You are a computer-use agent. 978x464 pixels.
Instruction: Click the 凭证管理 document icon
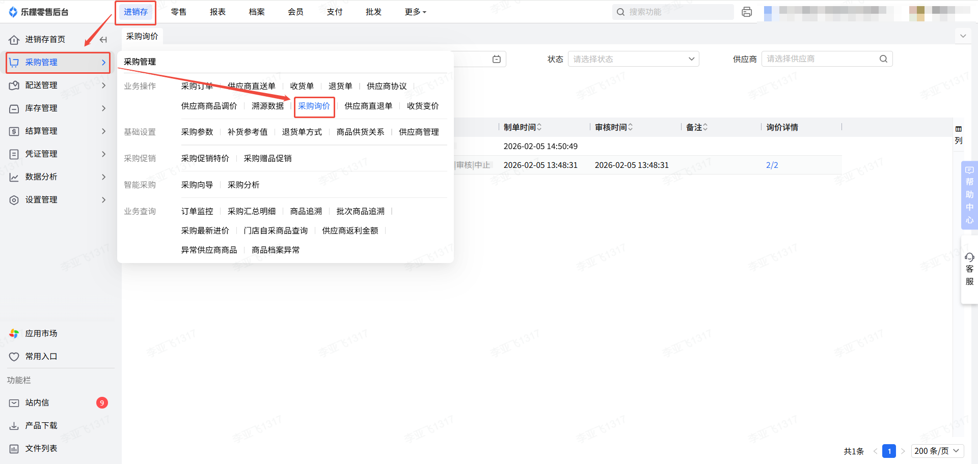14,154
